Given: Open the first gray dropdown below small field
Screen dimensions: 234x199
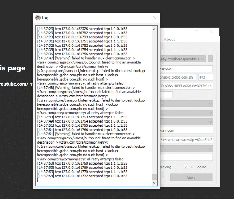Looking at the screenshot, I should click(186, 104).
